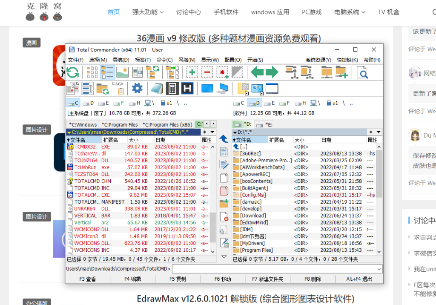Open the 选择(M) menu
The image size is (436, 305).
98,60
